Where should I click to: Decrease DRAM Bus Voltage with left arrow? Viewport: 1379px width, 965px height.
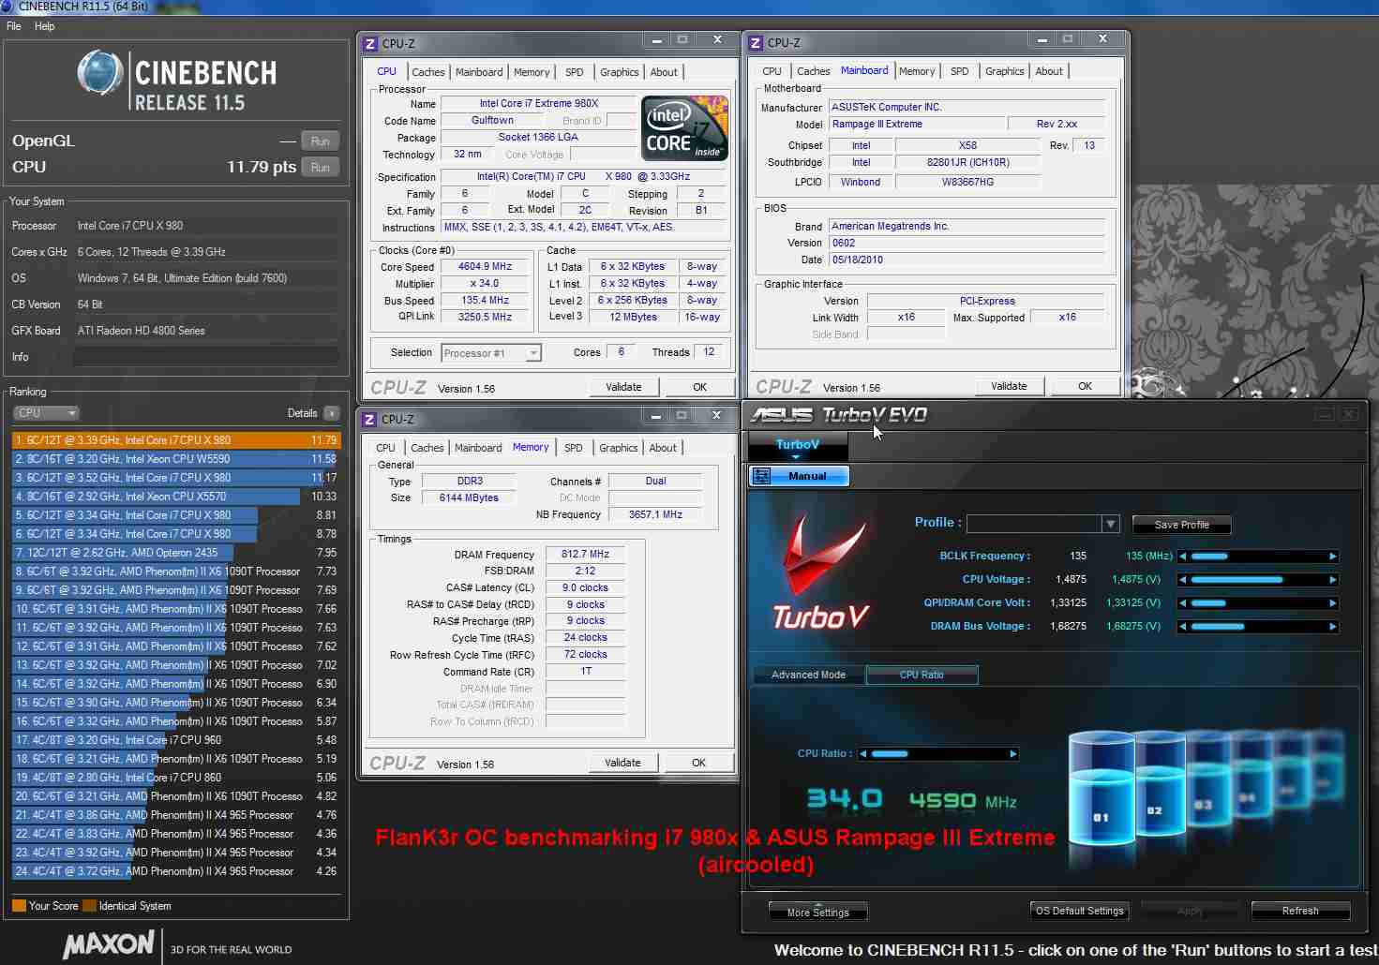[x=1183, y=627]
